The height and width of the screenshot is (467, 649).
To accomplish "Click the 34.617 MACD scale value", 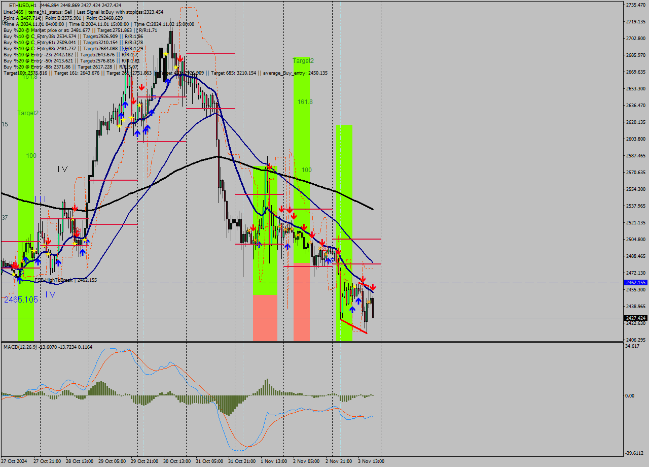I will click(x=633, y=346).
